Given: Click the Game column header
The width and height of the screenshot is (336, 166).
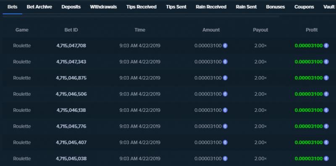Looking at the screenshot, I should (x=22, y=30).
